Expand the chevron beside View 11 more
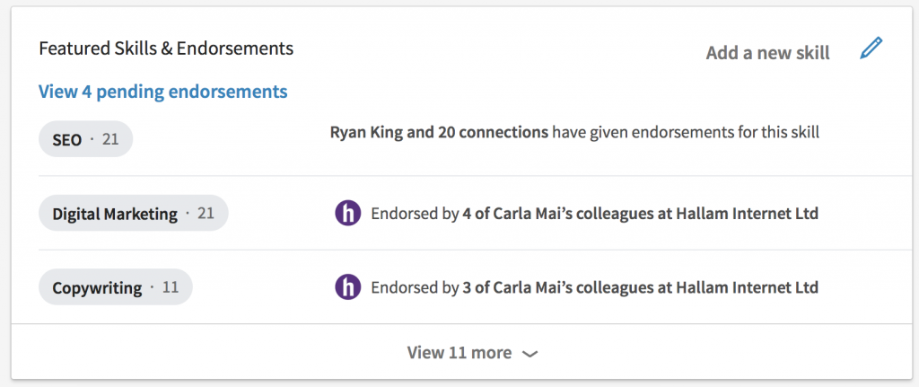Screen dimensions: 919x387 [530, 354]
